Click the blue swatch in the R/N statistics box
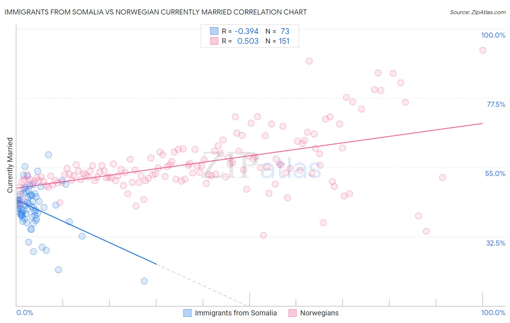 tap(214, 31)
